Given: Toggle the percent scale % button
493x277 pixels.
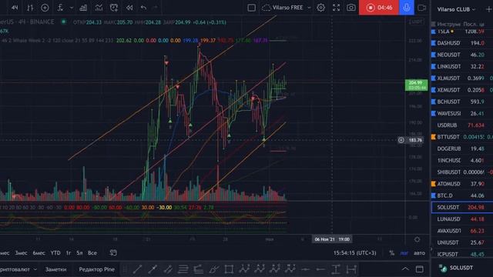Looking at the screenshot, I should [x=391, y=253].
